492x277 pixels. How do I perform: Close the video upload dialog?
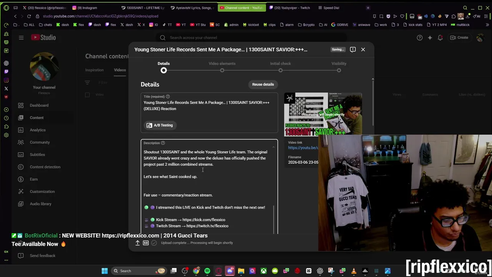[x=363, y=49]
